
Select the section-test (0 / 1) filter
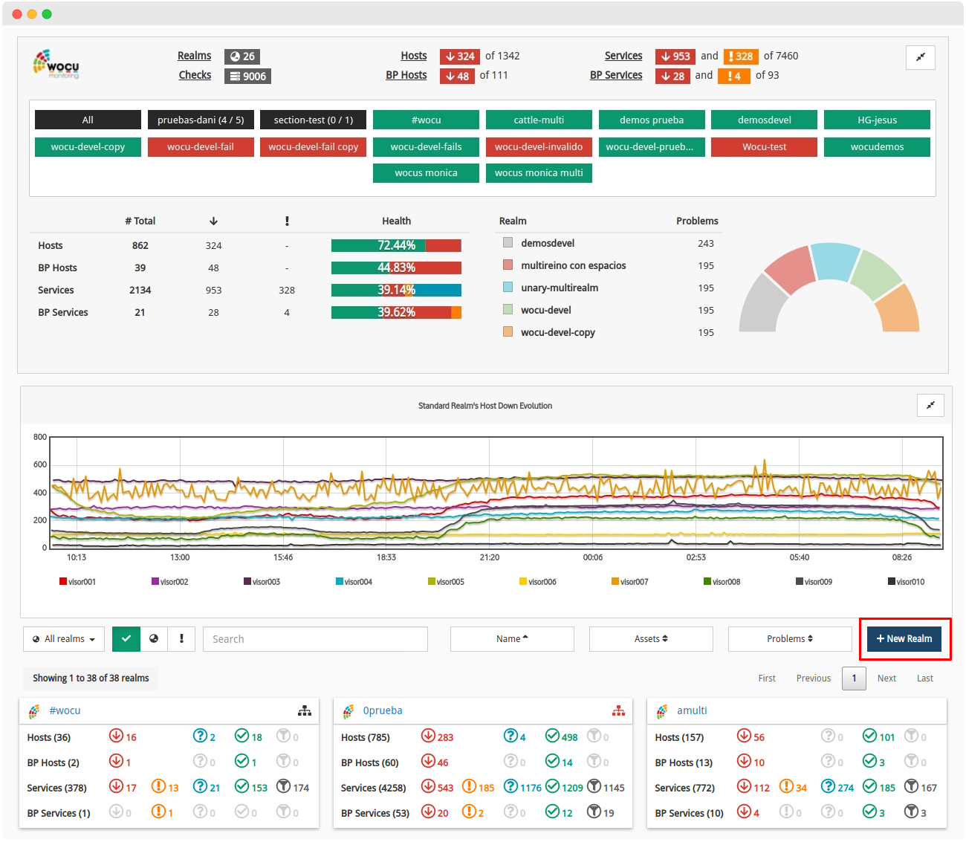[313, 120]
